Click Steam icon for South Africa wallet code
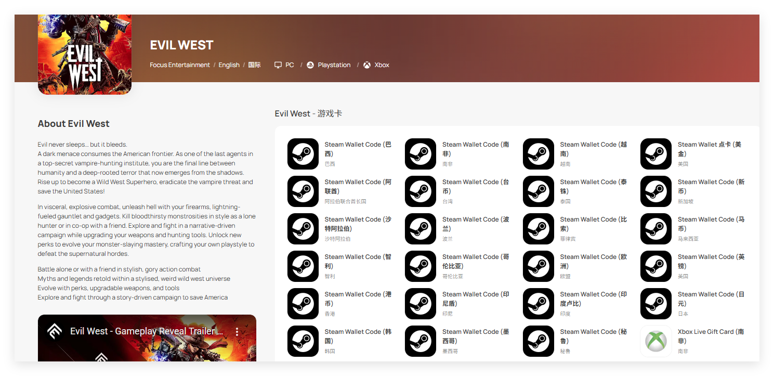Screen dimensions: 774x376 click(421, 154)
